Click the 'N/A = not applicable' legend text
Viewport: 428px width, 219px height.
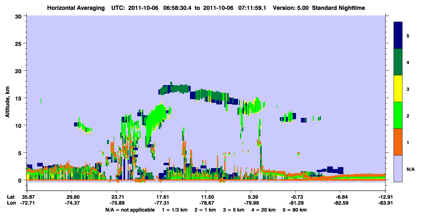[x=130, y=210]
